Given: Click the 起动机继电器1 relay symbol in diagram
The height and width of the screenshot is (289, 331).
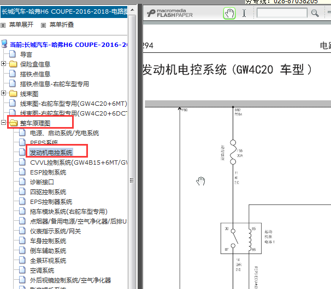Looking at the screenshot, I should (x=241, y=238).
